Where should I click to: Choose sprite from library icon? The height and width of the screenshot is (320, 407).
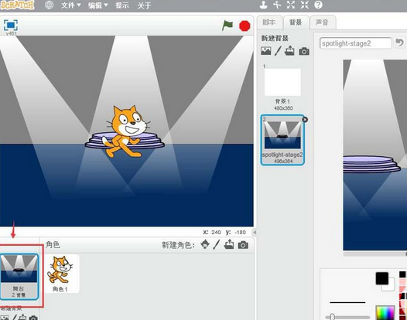click(205, 244)
